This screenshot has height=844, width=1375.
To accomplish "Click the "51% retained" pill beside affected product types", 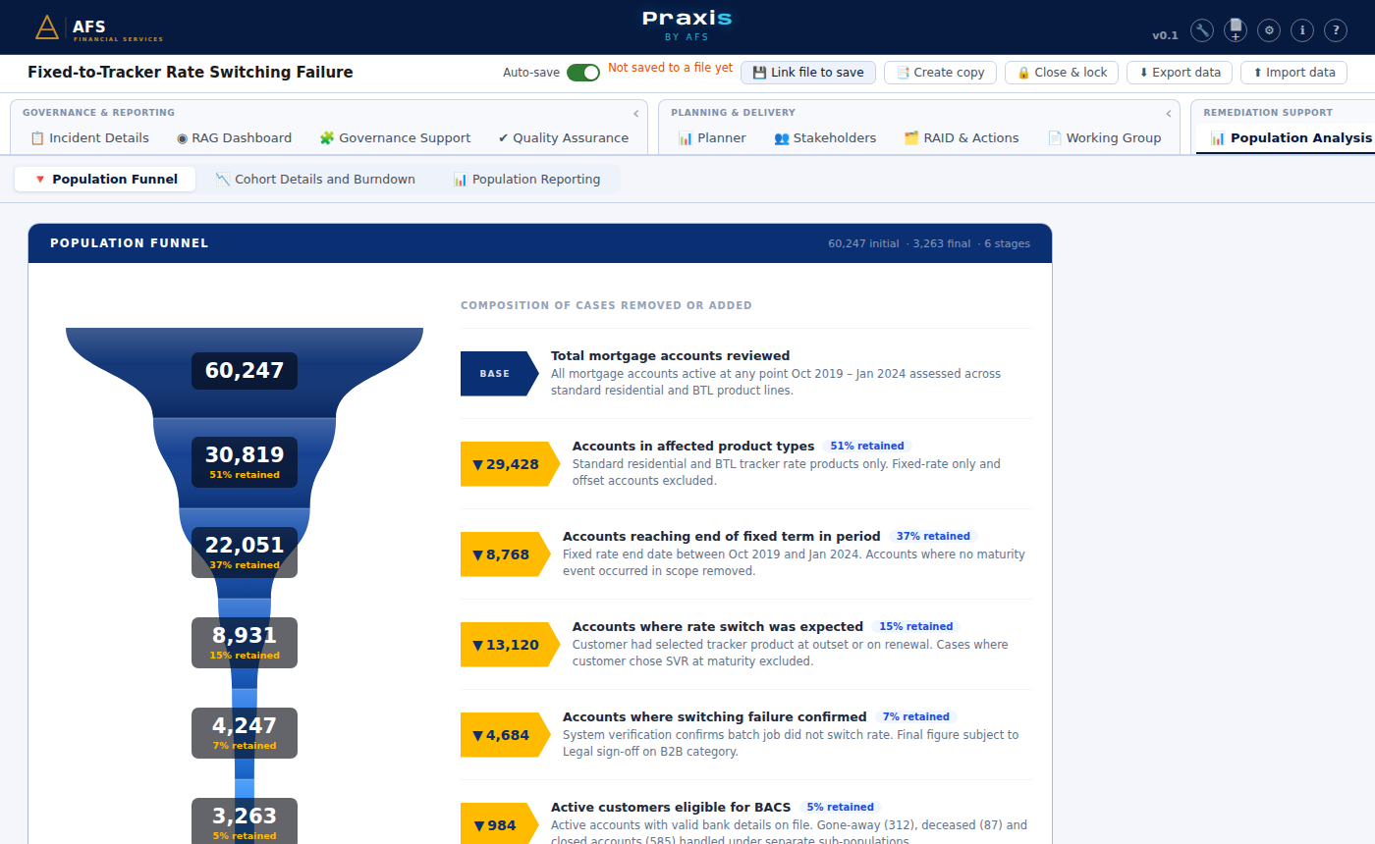I will click(867, 447).
